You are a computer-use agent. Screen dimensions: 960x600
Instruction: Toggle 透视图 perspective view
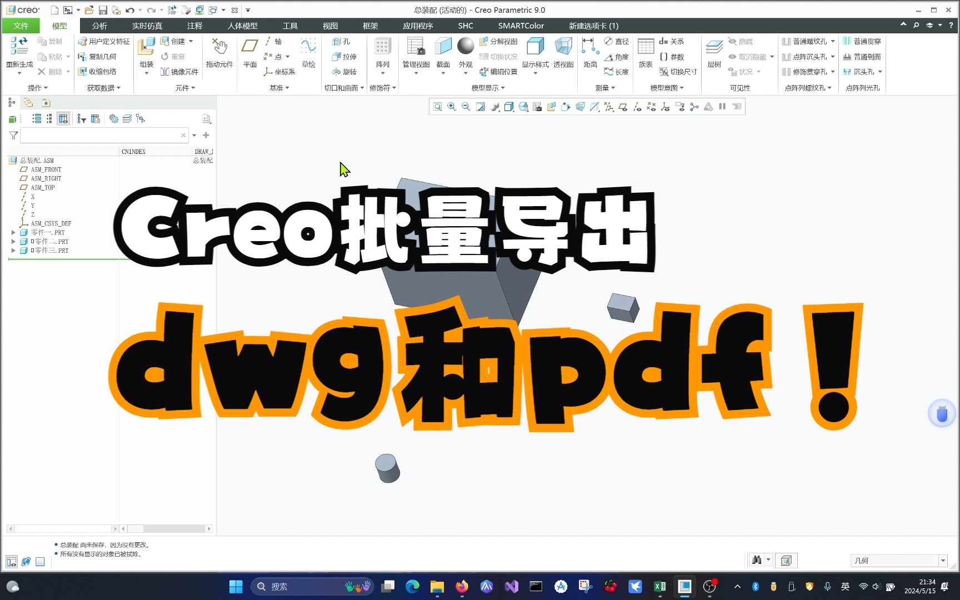point(563,52)
